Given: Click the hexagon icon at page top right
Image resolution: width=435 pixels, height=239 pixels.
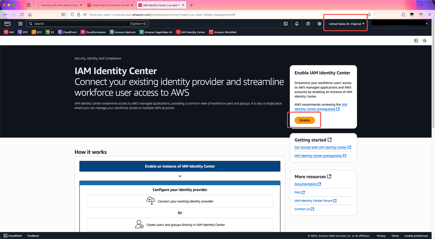Looking at the screenshot, I should click(424, 41).
